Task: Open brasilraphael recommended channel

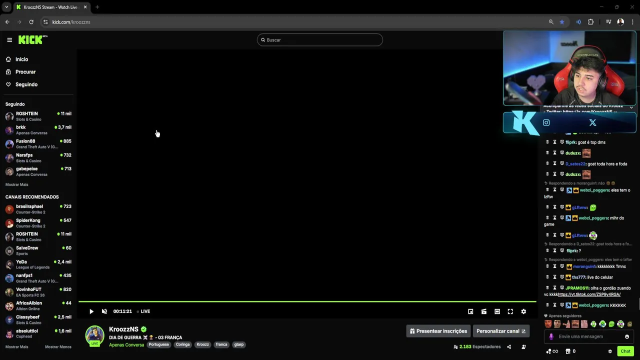Action: click(x=38, y=209)
